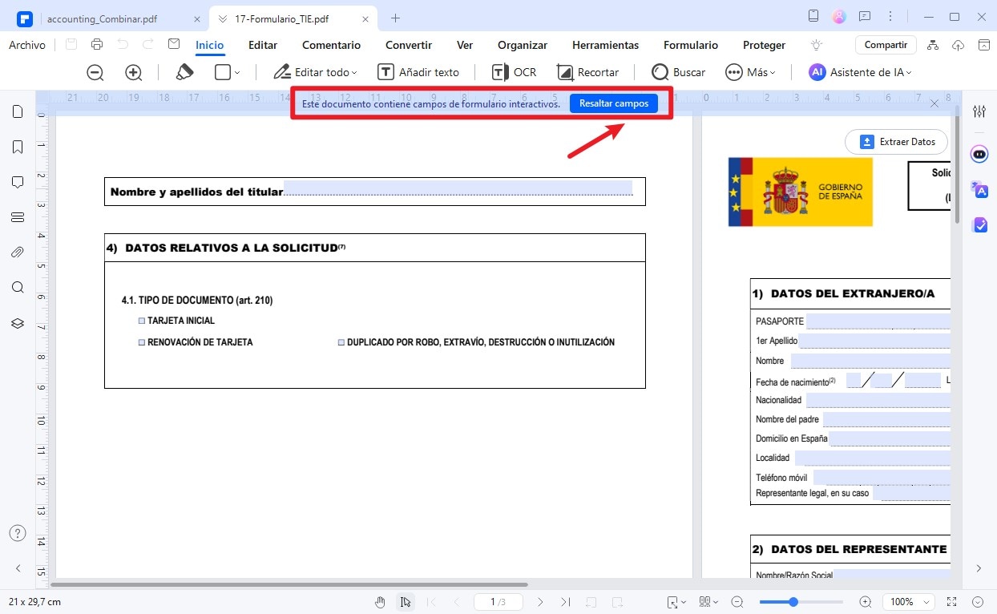Open the AI chatbot icon in the right sidebar

[979, 153]
